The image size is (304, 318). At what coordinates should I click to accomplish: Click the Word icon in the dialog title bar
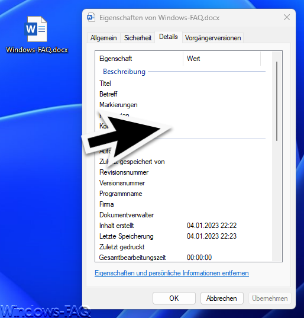[x=91, y=17]
